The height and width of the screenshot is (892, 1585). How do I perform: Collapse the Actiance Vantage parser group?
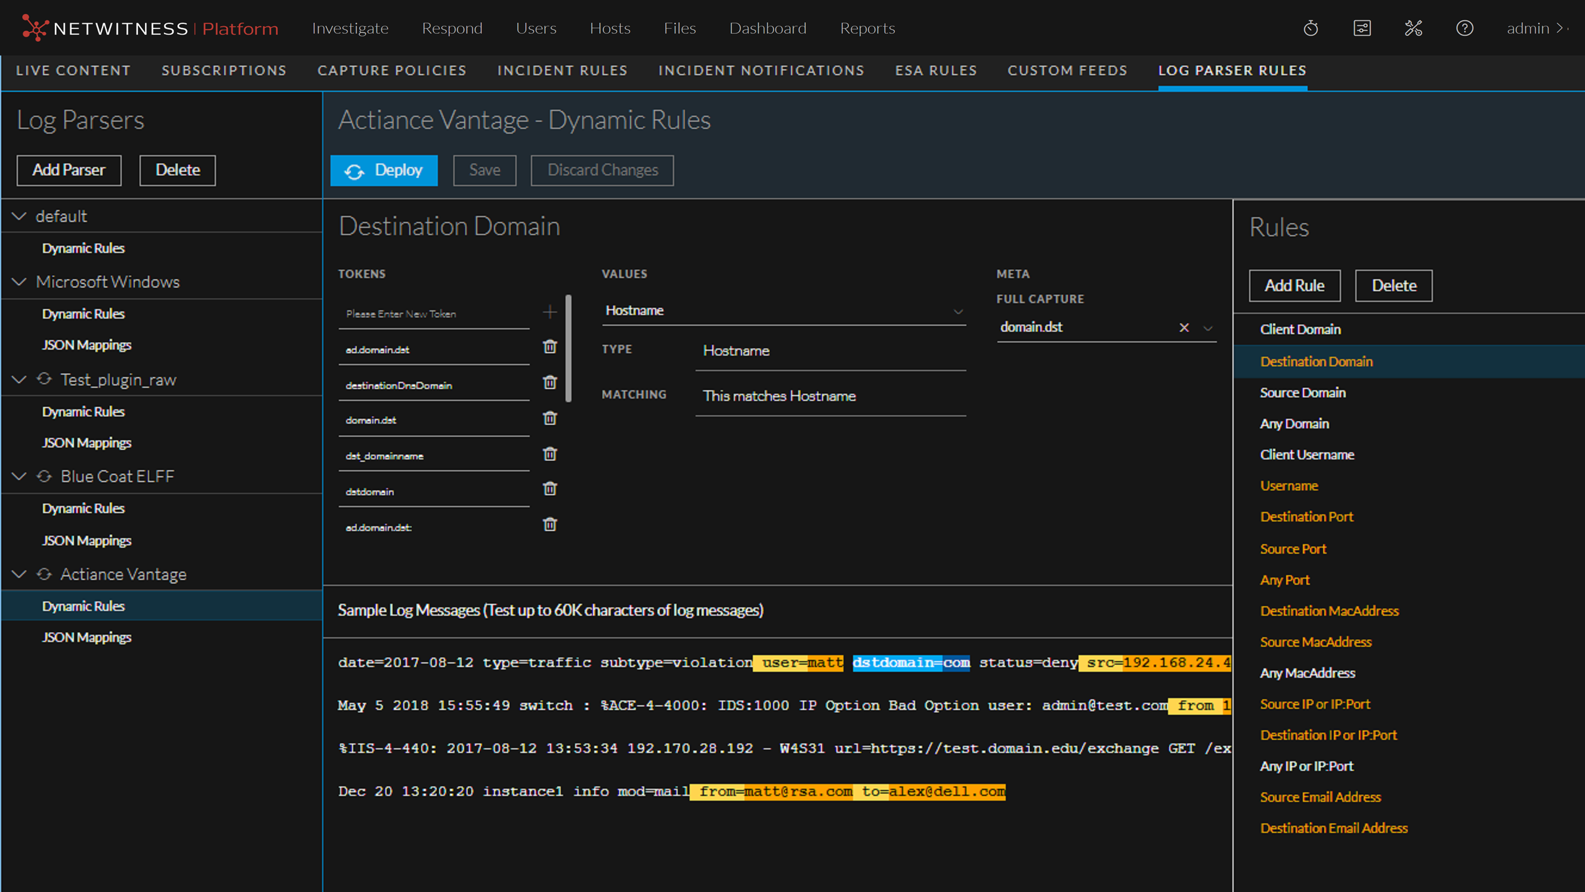(20, 575)
